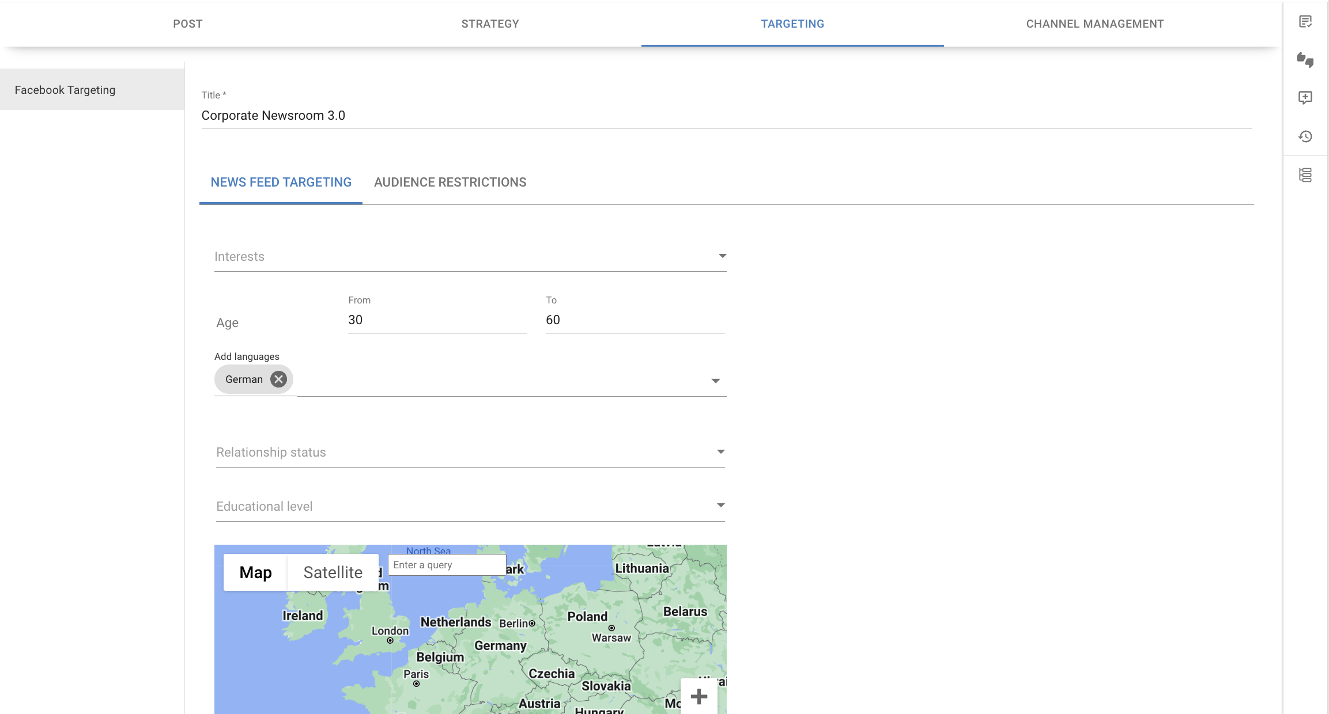
Task: Remove the German language chip
Action: coord(278,379)
